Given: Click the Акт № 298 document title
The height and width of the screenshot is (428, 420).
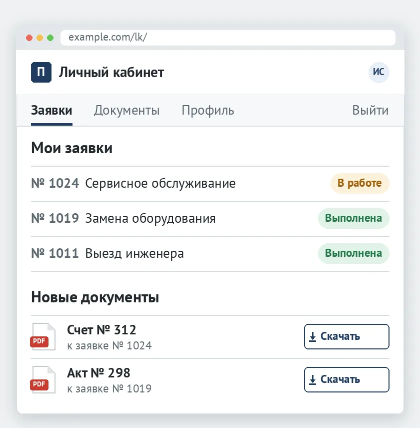Looking at the screenshot, I should (x=98, y=373).
